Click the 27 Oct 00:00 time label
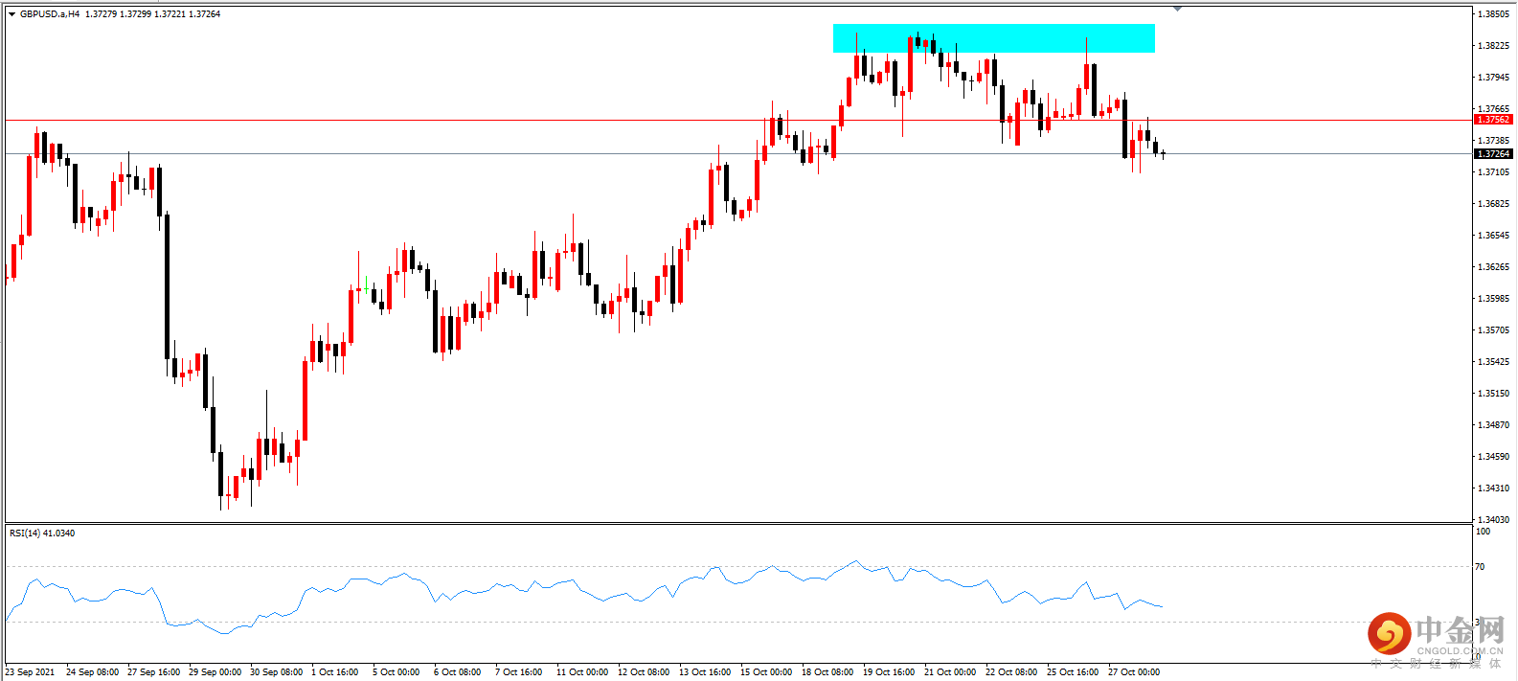This screenshot has height=681, width=1518. [1134, 672]
